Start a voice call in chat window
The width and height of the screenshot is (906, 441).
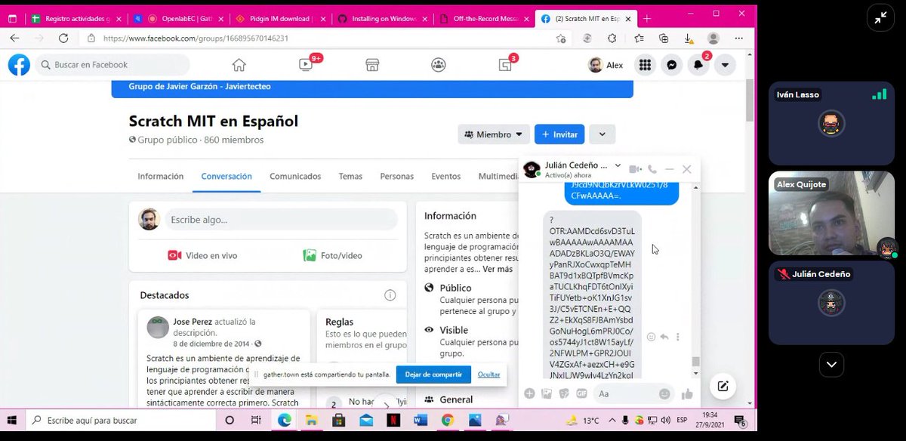(652, 169)
